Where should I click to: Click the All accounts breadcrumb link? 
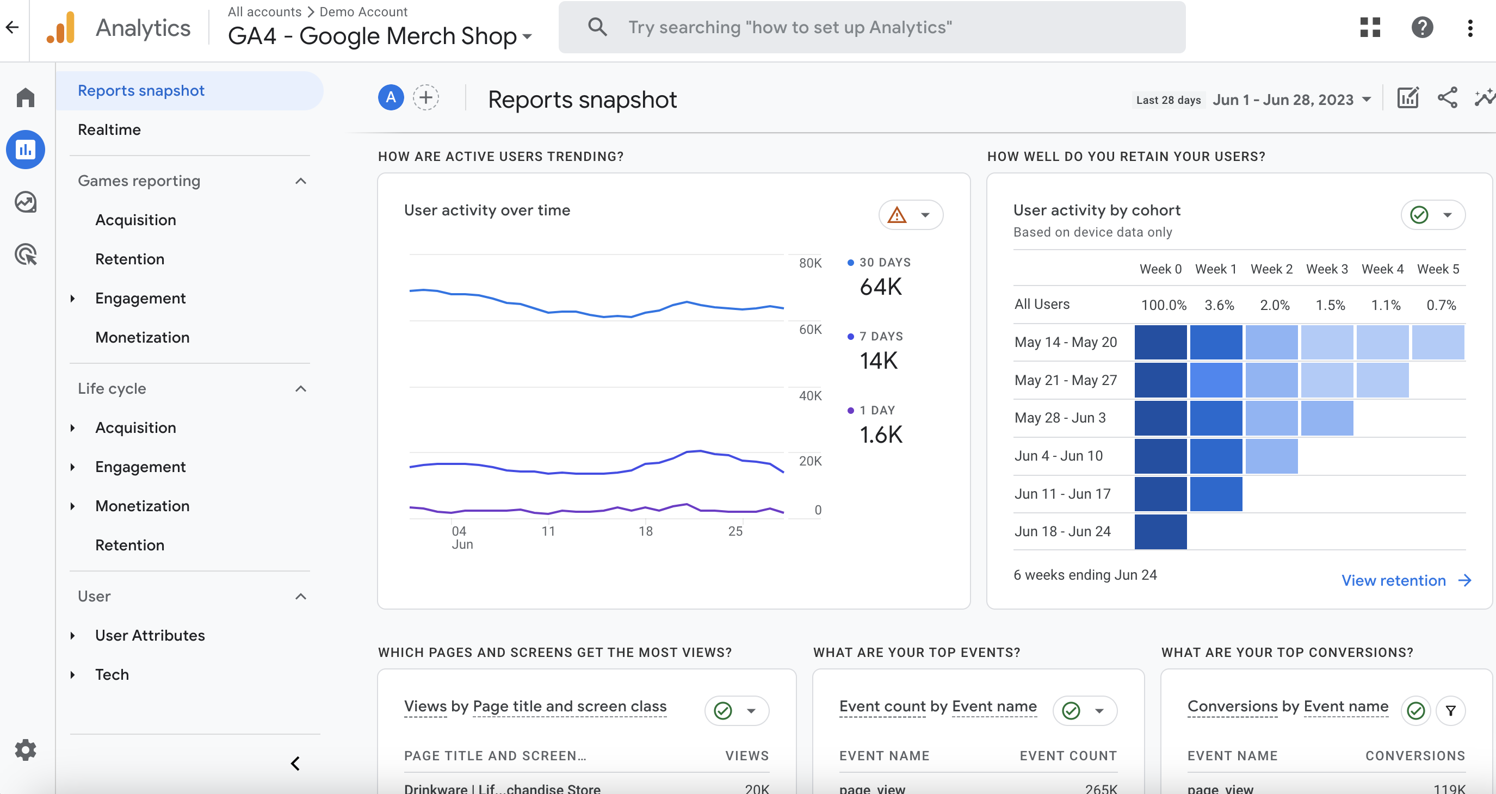coord(264,11)
